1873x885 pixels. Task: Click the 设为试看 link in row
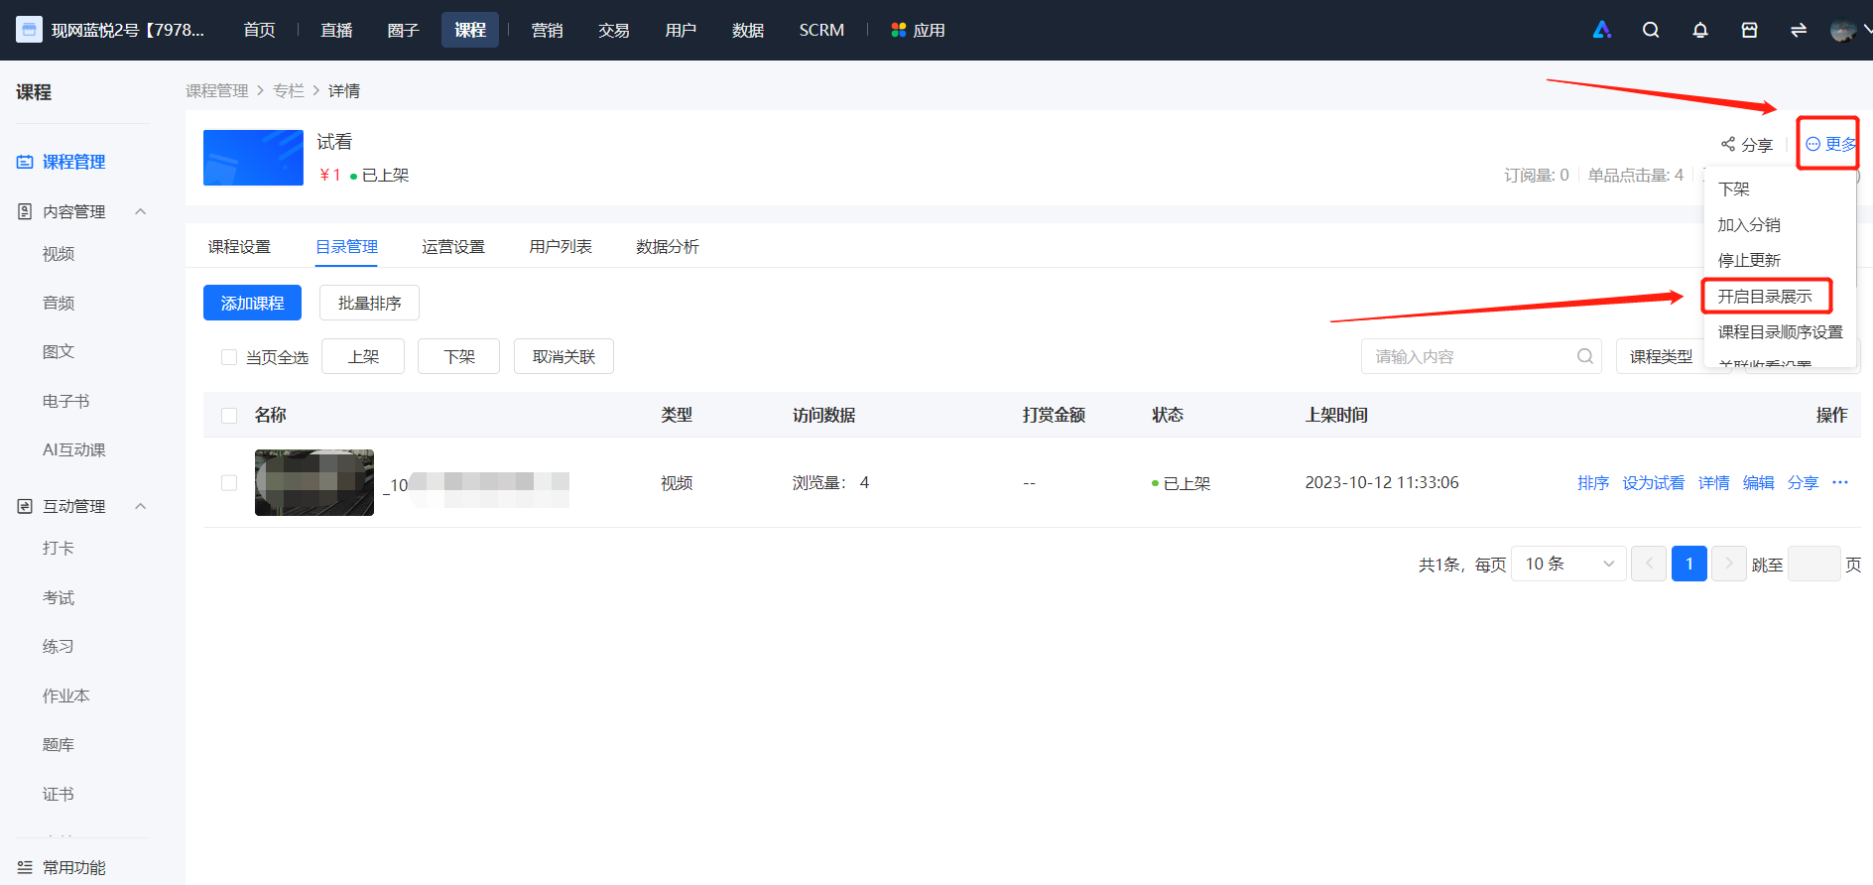pos(1653,482)
